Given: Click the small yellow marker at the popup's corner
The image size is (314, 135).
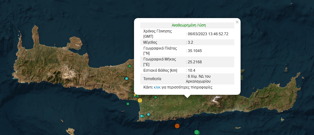Looking at the screenshot, I should 135,95.
